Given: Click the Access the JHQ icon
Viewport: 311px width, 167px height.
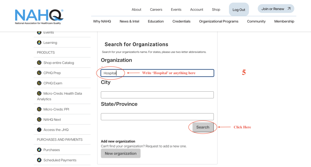Looking at the screenshot, I should pos(39,130).
